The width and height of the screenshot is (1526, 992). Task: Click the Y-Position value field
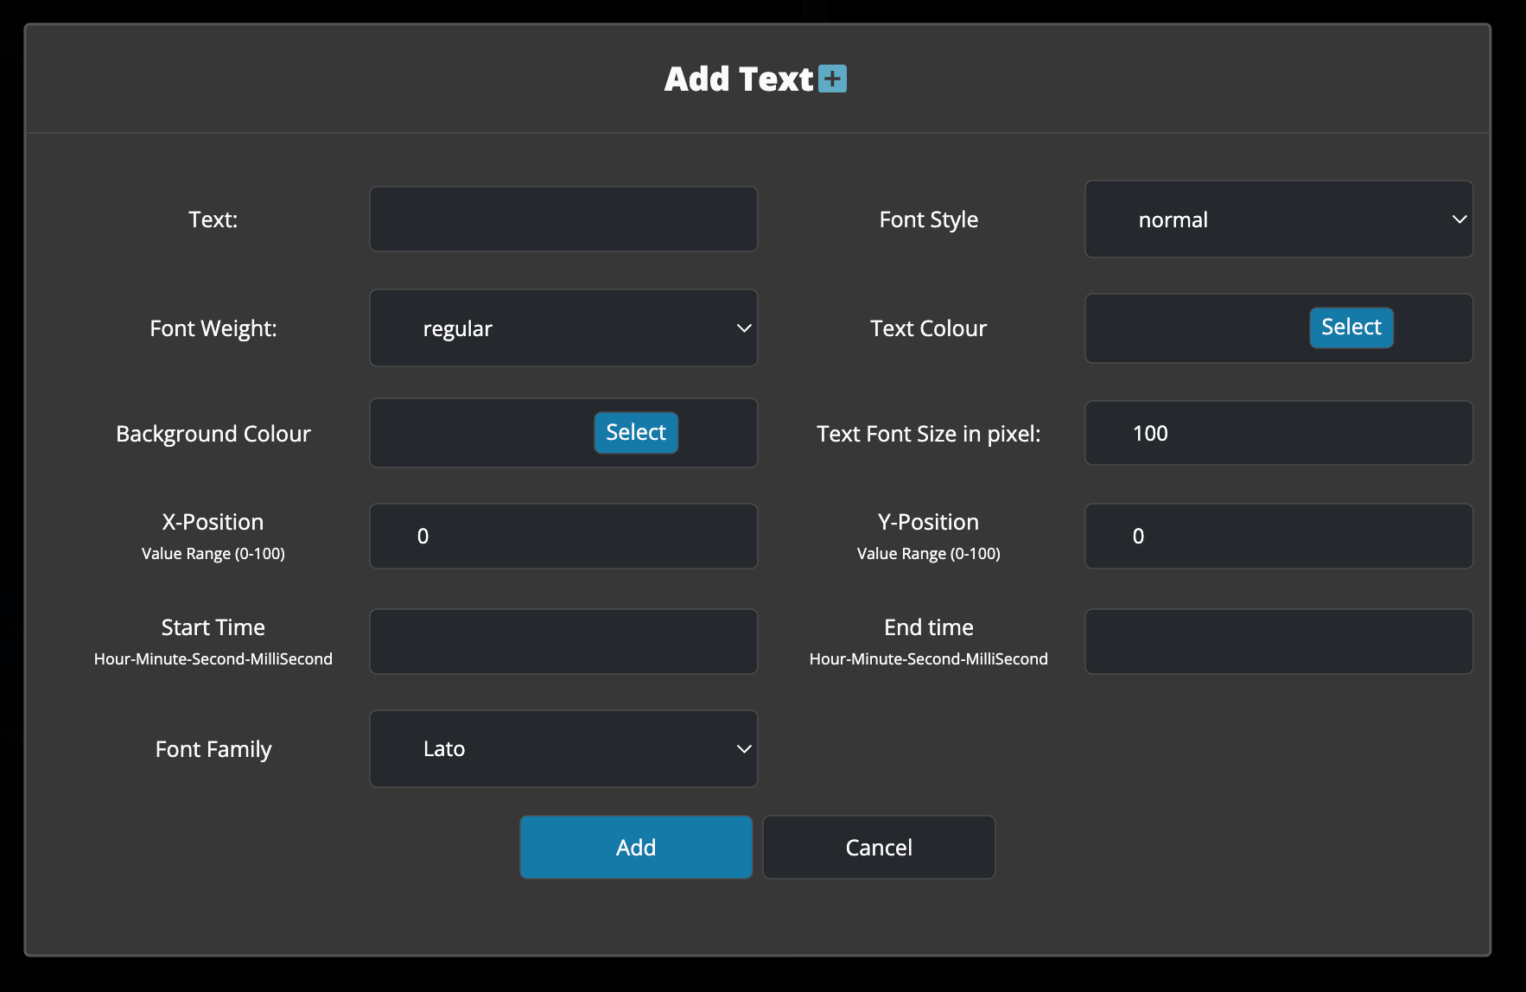1278,537
